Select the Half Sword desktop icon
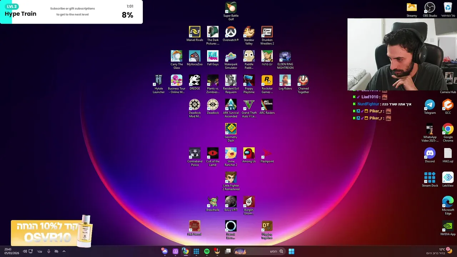This screenshot has height=257, width=457. pos(195,228)
